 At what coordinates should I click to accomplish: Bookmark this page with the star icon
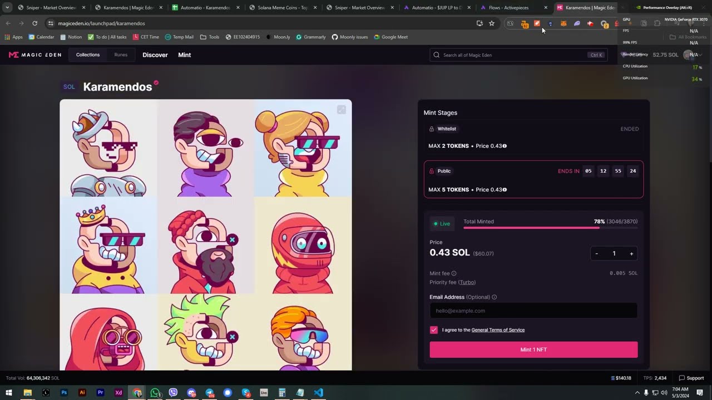(492, 23)
